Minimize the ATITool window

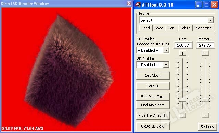(198, 5)
